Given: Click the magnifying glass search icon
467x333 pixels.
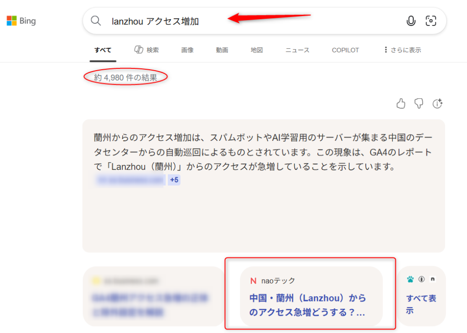Looking at the screenshot, I should click(x=96, y=21).
